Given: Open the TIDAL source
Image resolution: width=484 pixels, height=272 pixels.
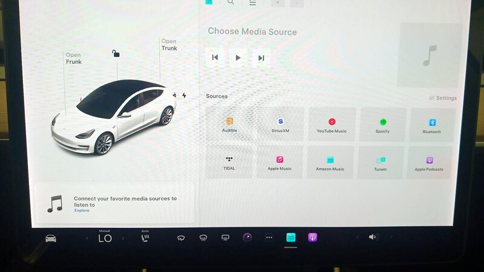Looking at the screenshot, I should point(229,162).
